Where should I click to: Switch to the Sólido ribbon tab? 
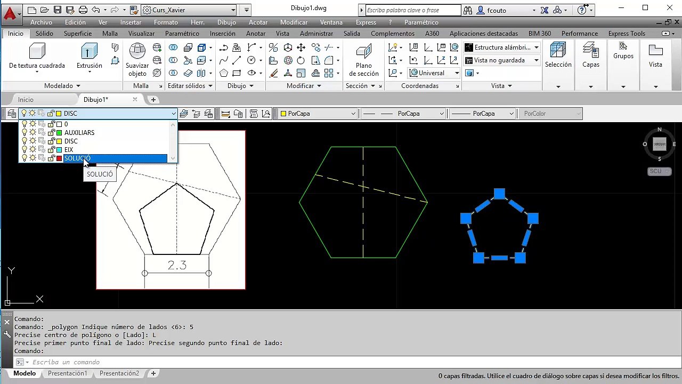[x=44, y=34]
